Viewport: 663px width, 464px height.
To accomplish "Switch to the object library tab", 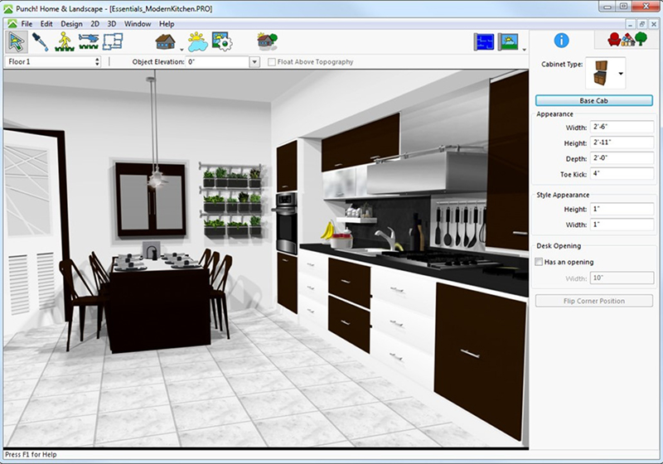I will click(627, 40).
